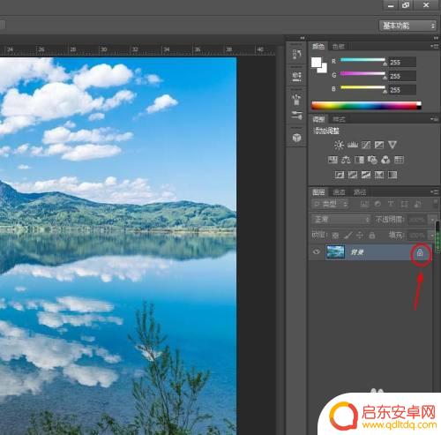
Task: Add a Selective Color adjustment layer
Action: [x=379, y=175]
